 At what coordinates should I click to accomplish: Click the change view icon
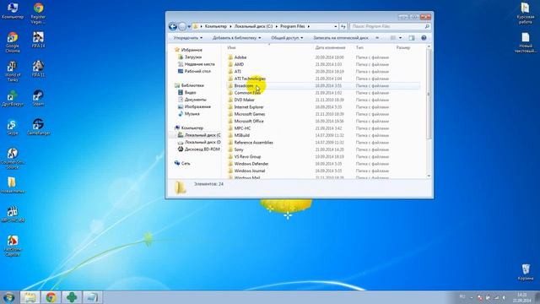pos(393,38)
